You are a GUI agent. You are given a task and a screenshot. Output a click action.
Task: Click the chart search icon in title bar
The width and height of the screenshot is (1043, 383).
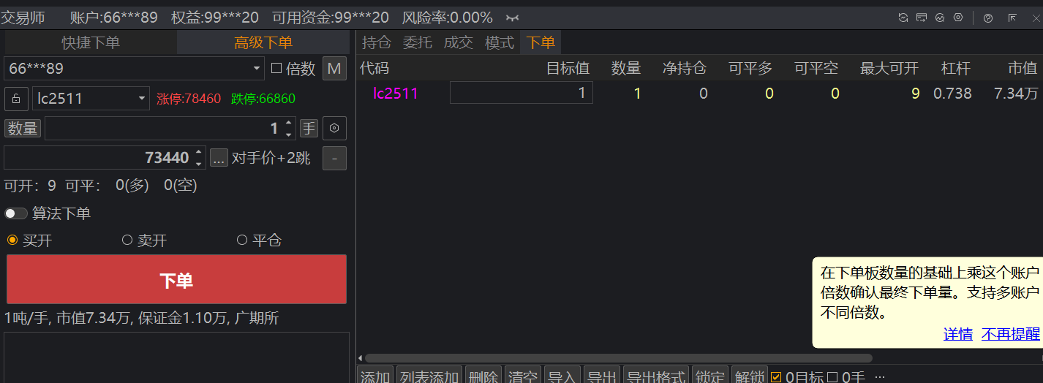coord(940,18)
